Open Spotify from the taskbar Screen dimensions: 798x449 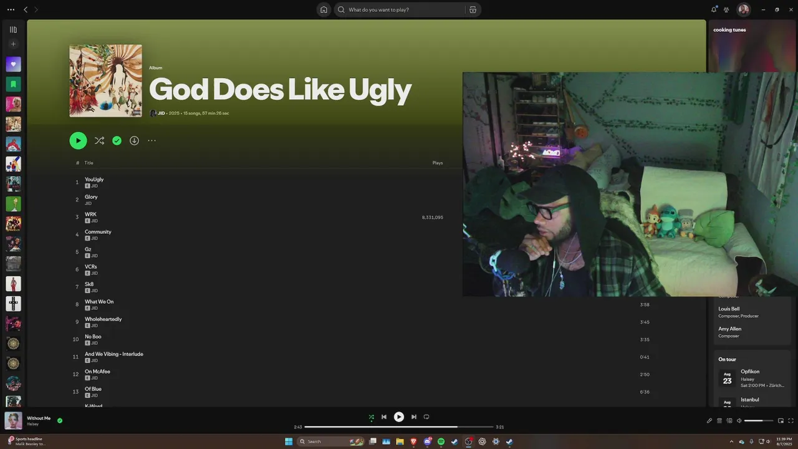pos(441,442)
